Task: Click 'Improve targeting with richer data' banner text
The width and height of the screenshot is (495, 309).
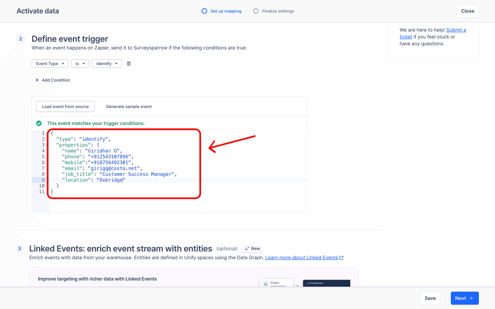Action: (x=97, y=279)
